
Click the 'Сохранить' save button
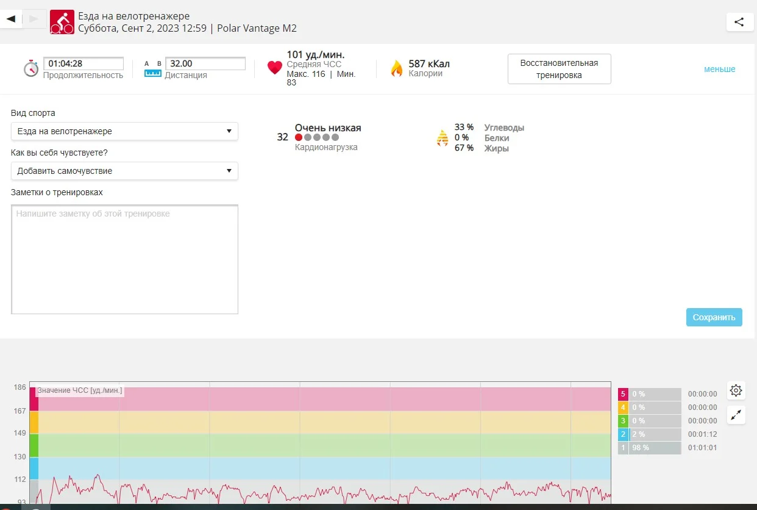click(x=714, y=317)
